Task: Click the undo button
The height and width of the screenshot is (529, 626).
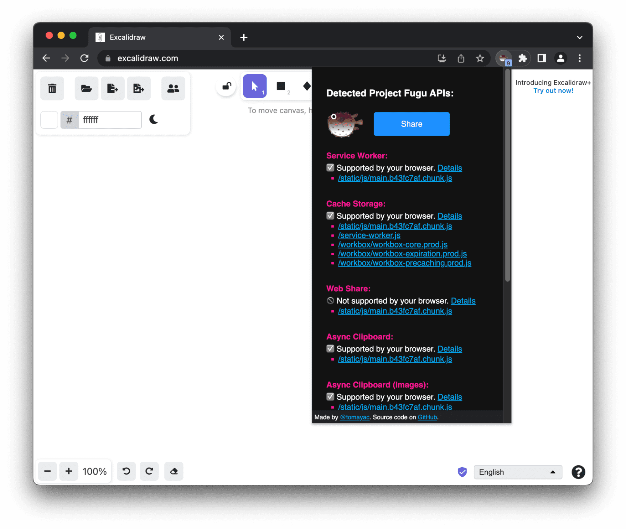Action: (126, 471)
